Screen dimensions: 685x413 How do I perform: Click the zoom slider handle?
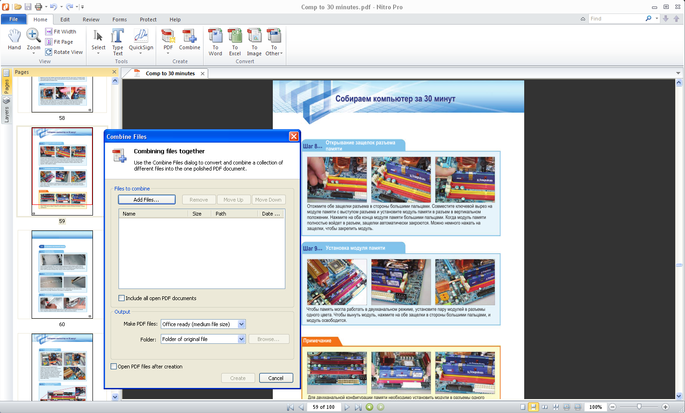coord(639,407)
